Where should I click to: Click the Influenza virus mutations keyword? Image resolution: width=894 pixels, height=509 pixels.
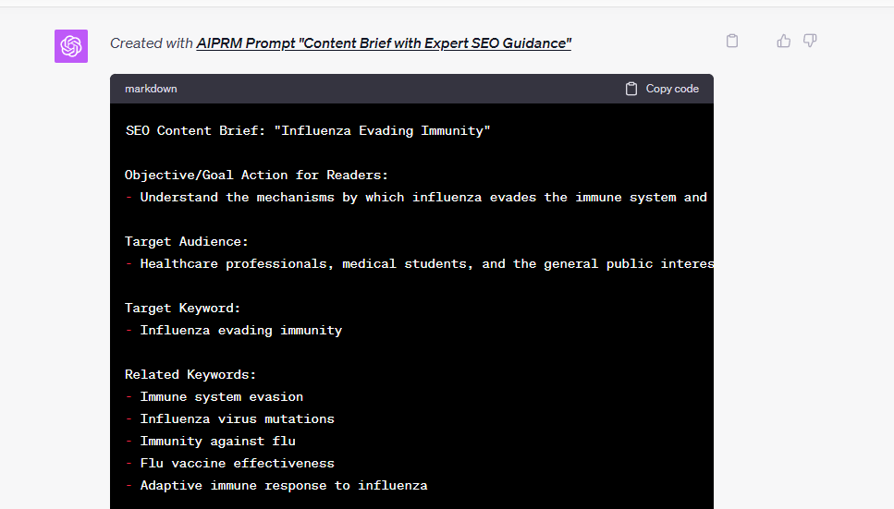(x=237, y=419)
